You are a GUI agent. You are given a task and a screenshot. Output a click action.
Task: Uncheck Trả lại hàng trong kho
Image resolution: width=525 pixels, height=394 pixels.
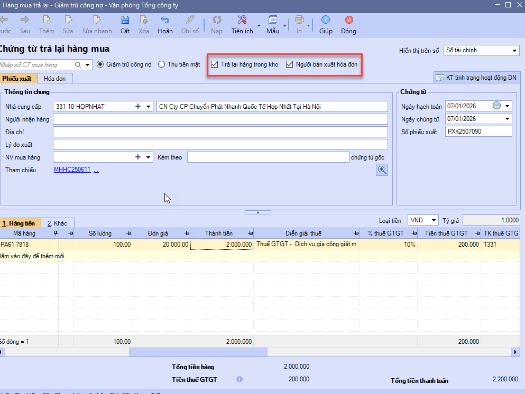[214, 64]
